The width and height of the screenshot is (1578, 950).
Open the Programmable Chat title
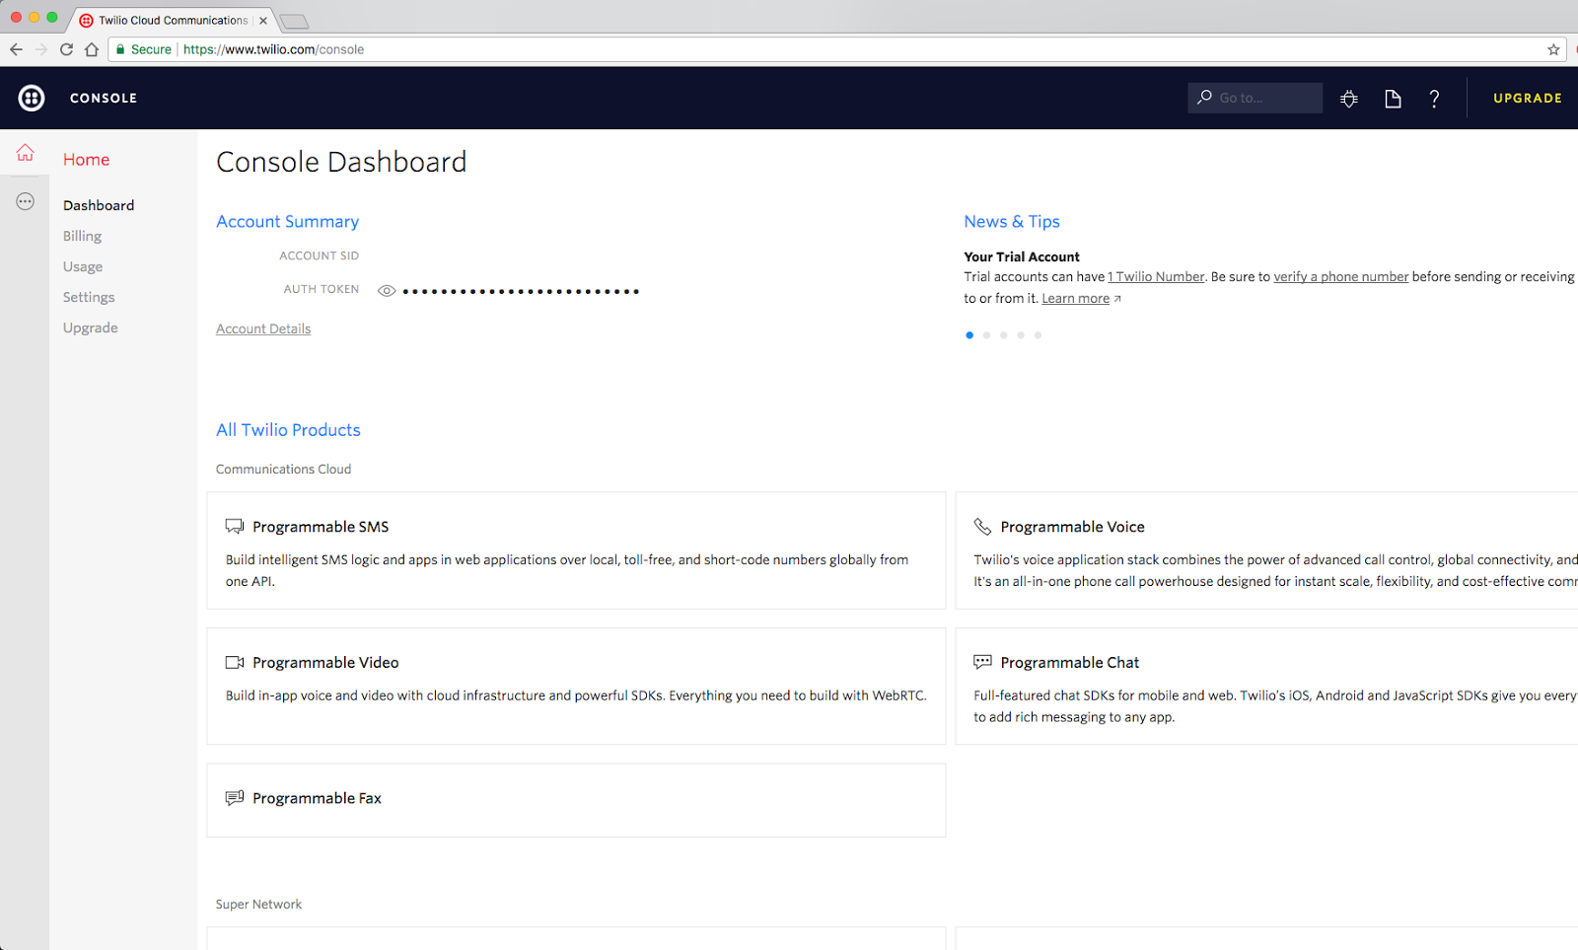pyautogui.click(x=1069, y=663)
